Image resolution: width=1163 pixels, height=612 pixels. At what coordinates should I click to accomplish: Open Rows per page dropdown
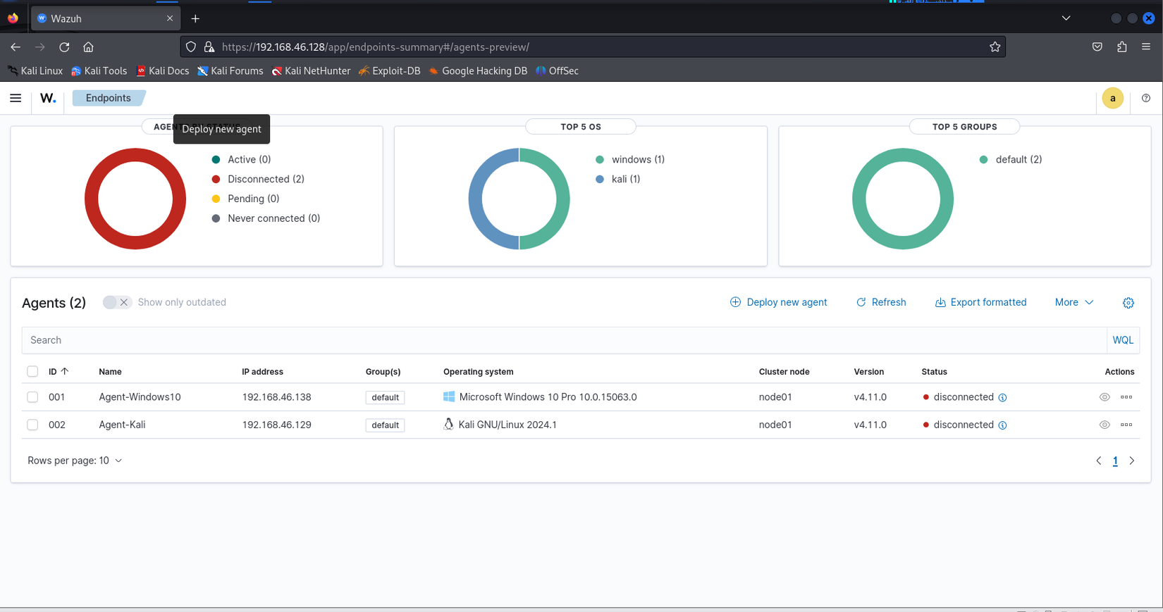(75, 461)
